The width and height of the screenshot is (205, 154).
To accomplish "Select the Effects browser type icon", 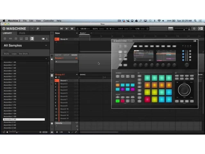I will pos(27,39).
